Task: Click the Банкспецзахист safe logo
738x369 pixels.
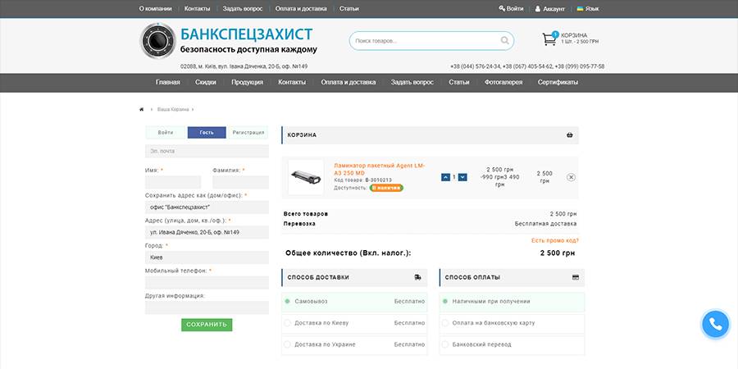Action: [x=157, y=41]
